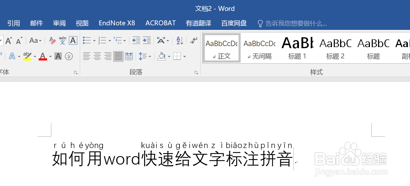410x186 pixels.
Task: Switch to the 视图 (View) tab
Action: 82,23
